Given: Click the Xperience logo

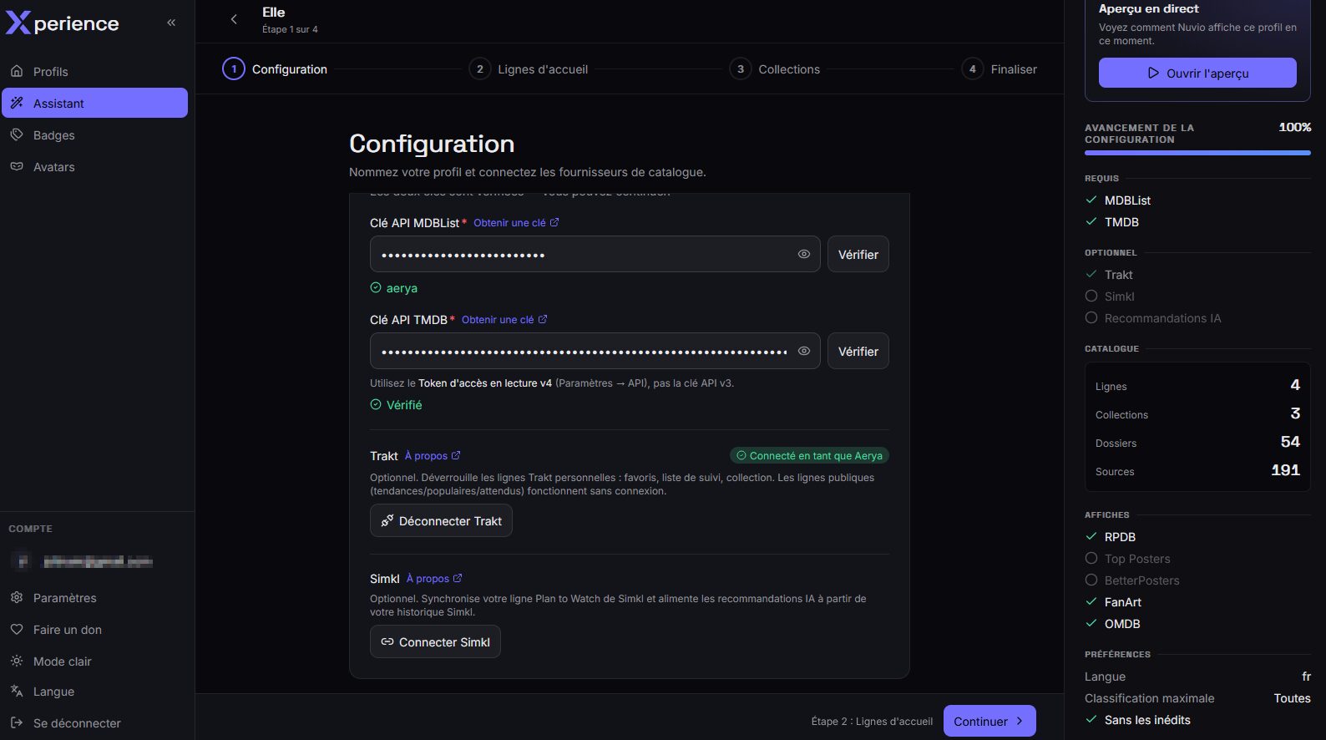Looking at the screenshot, I should (63, 23).
